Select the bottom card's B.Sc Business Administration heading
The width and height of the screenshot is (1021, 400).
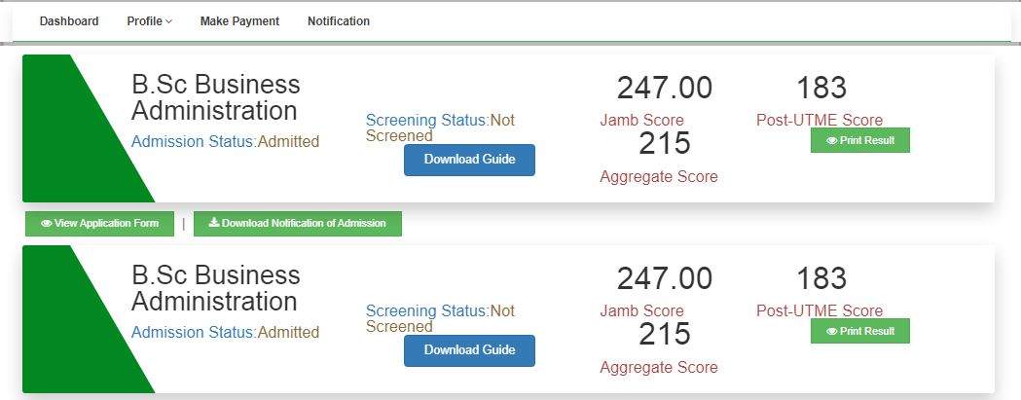[x=216, y=288]
